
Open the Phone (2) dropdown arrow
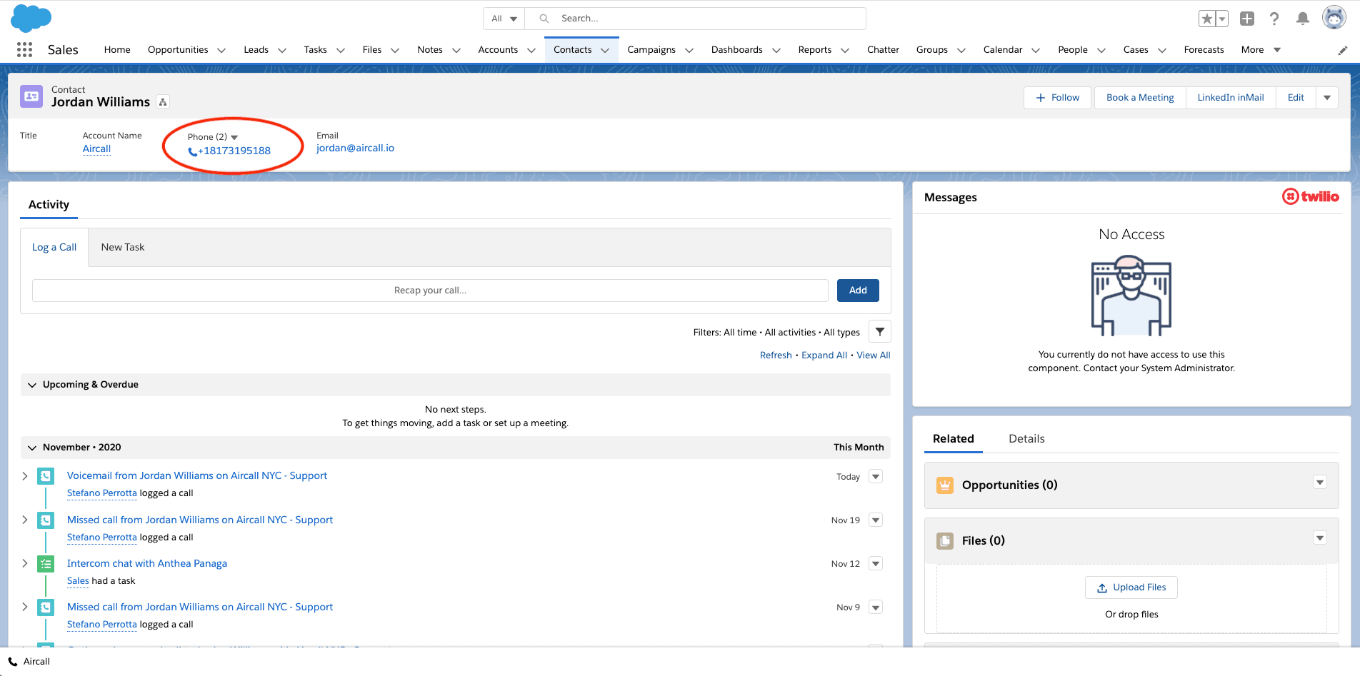[x=234, y=137]
